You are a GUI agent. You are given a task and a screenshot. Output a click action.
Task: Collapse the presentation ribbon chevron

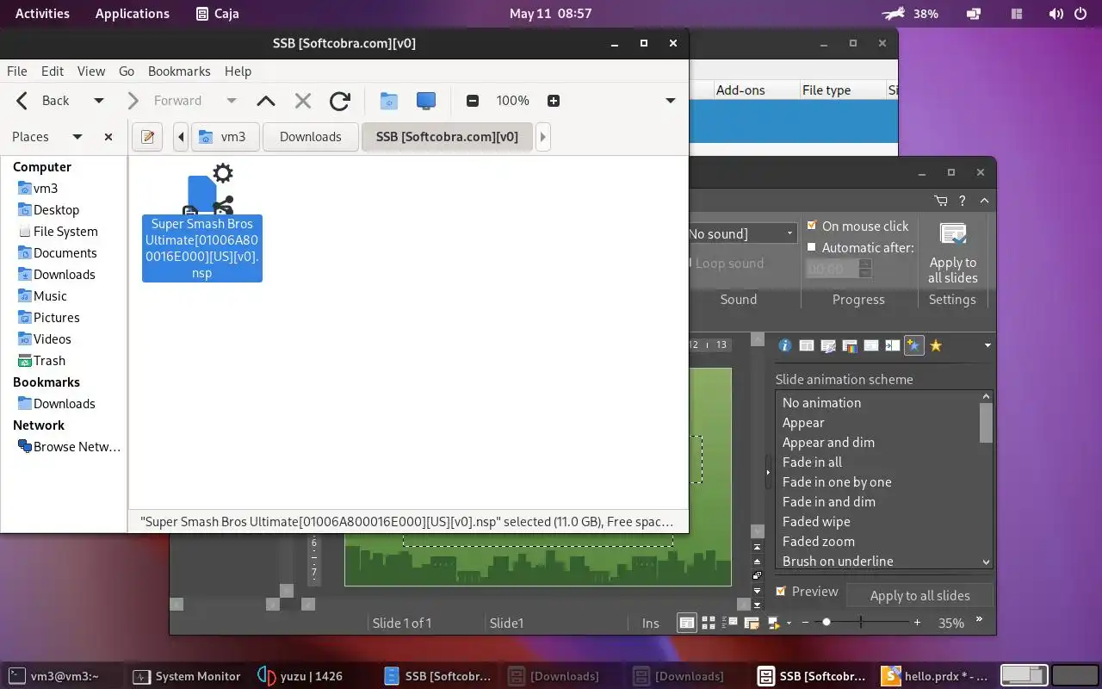coord(984,201)
